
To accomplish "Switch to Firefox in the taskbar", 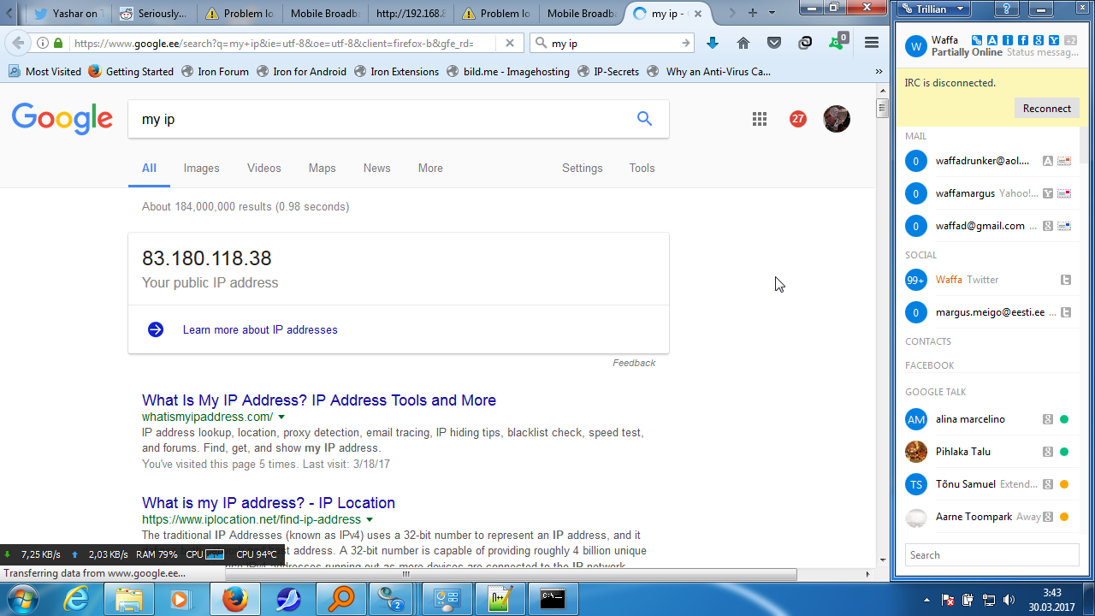I will (x=235, y=599).
